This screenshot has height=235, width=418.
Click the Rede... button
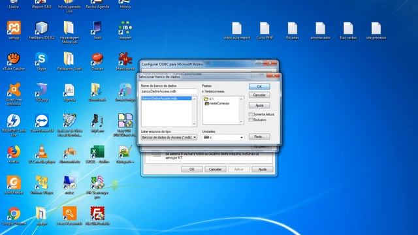(x=259, y=136)
